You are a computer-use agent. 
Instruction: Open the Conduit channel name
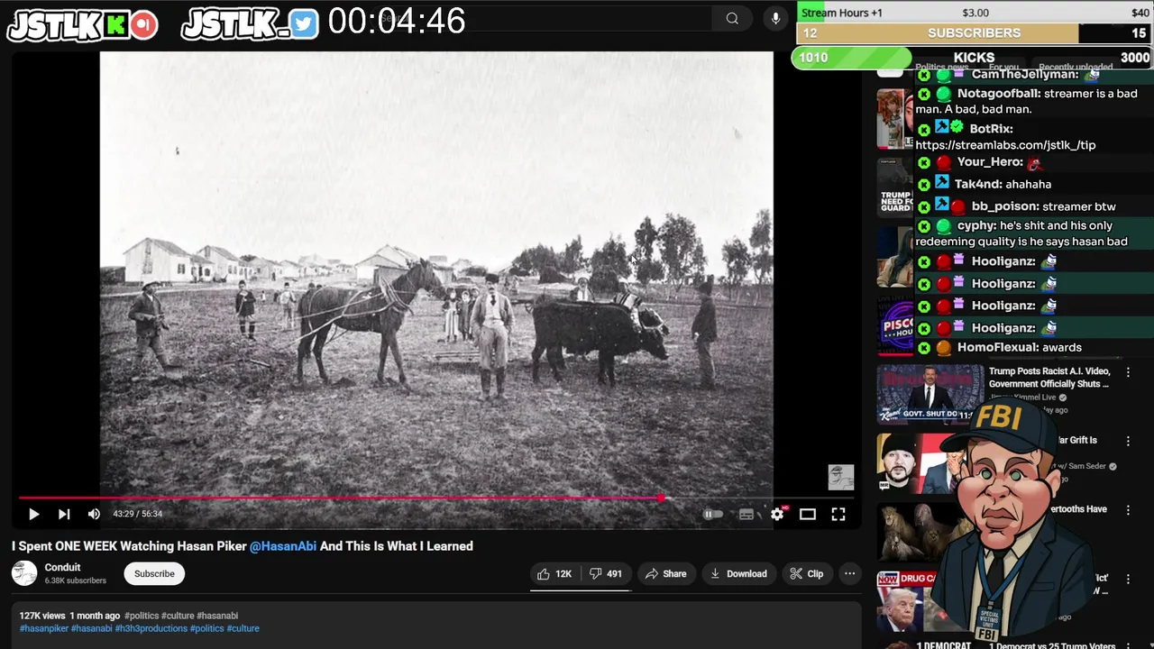coord(62,567)
